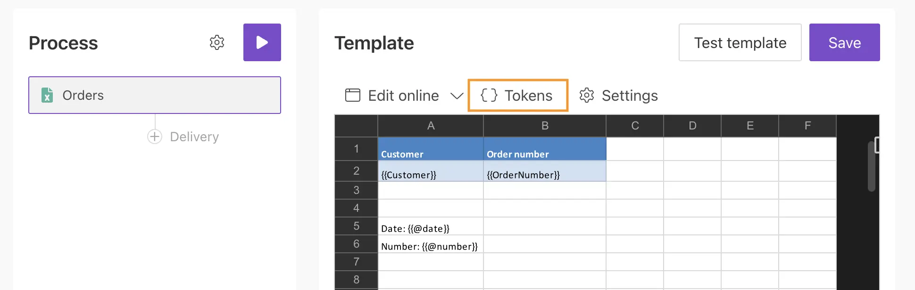Click the Test template button
Viewport: 915px width, 290px height.
point(740,42)
